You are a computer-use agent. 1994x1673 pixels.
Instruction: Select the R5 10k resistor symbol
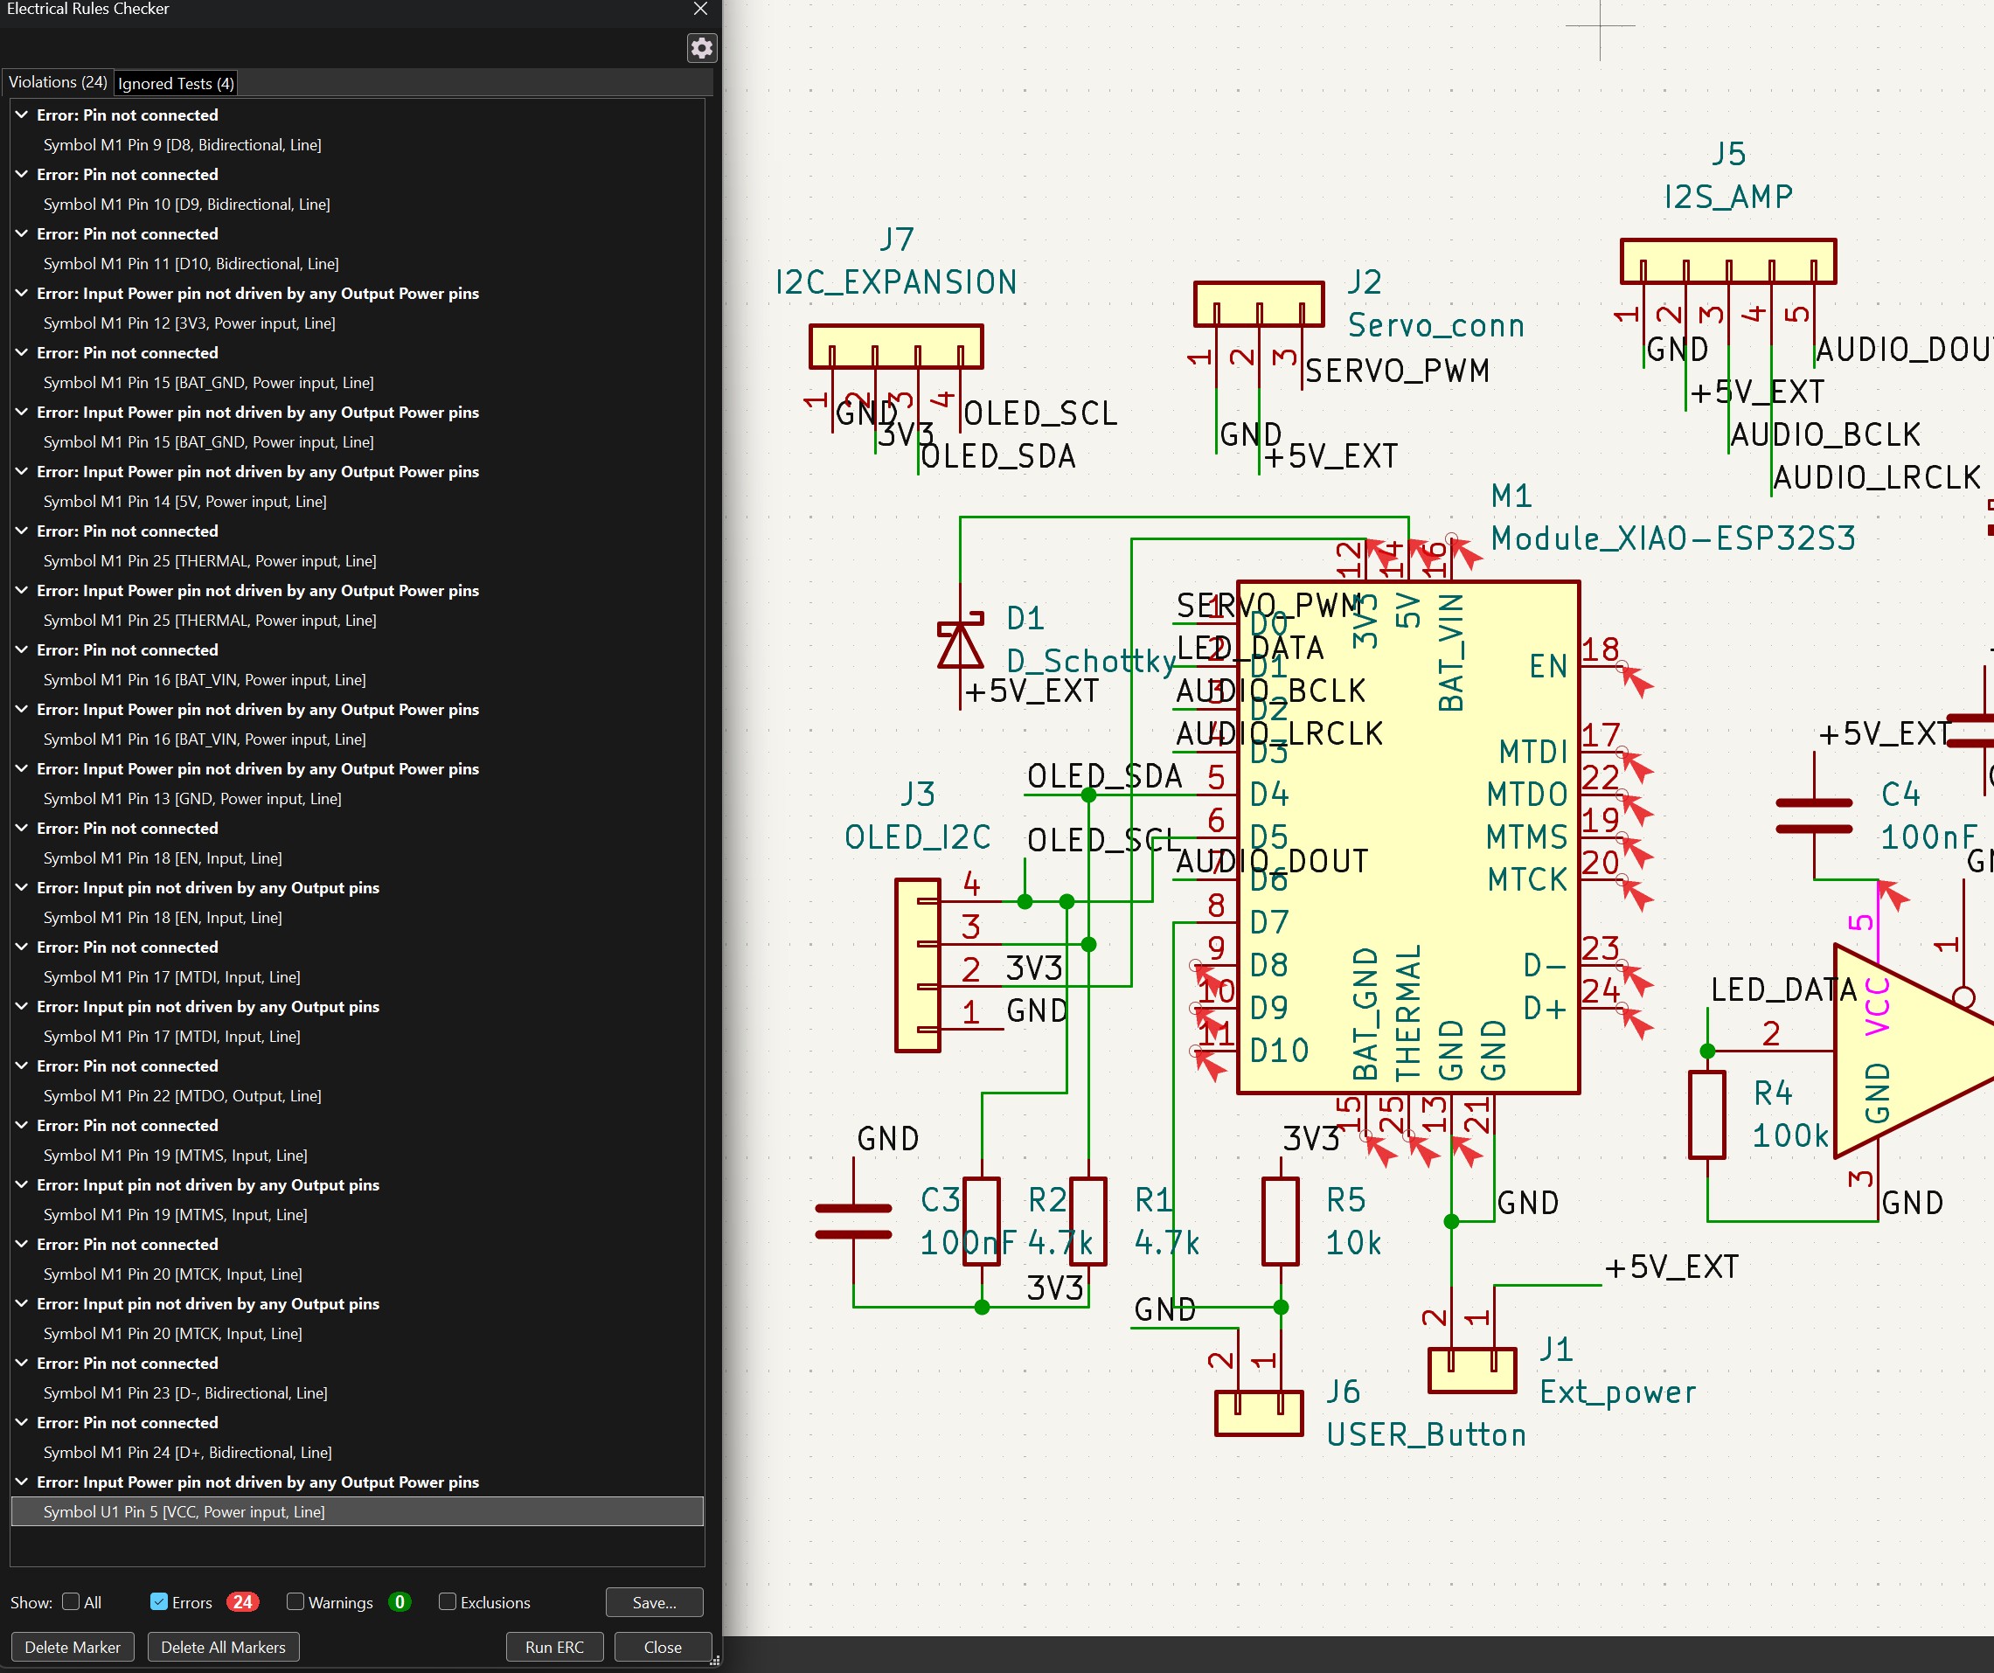click(1280, 1221)
